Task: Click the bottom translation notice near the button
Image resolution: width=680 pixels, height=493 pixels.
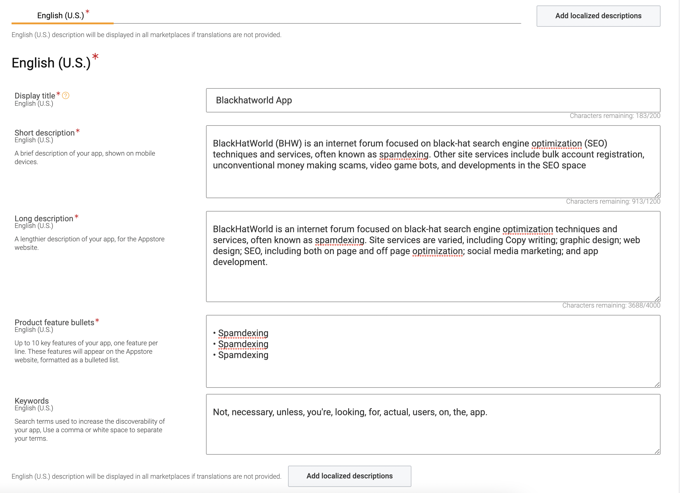Action: pos(146,477)
